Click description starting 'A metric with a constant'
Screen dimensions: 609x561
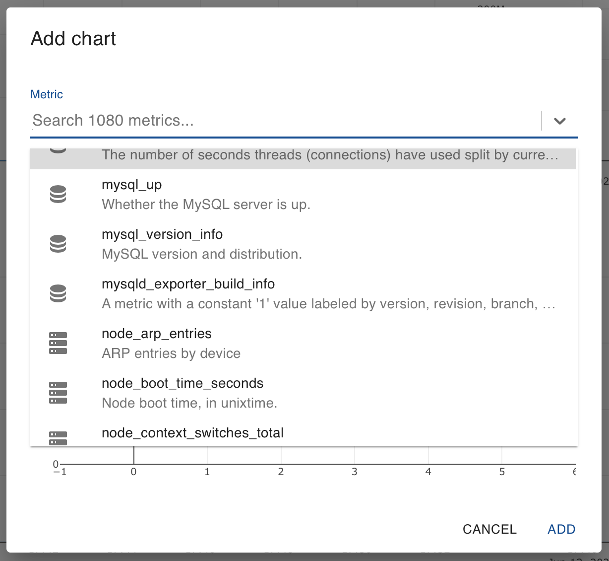[328, 304]
